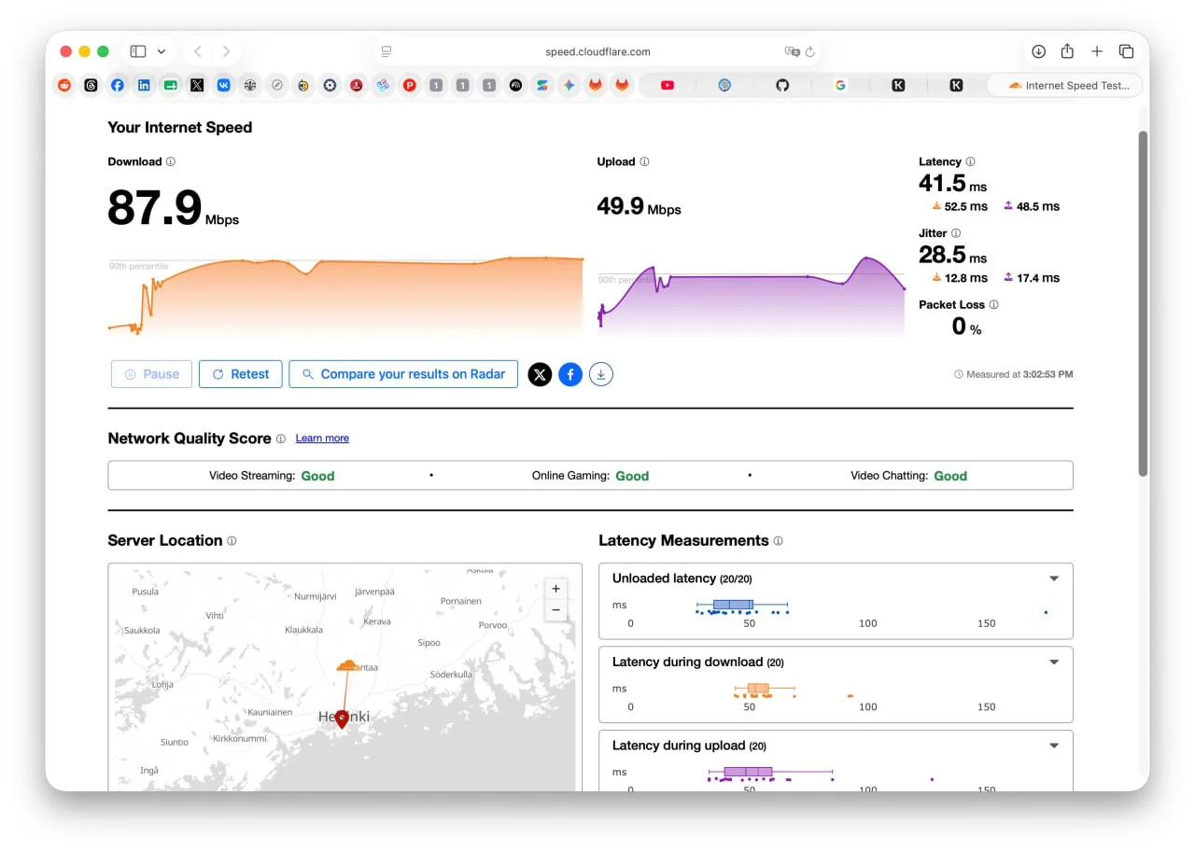The image size is (1195, 851).
Task: Share results on Facebook icon
Action: (570, 374)
